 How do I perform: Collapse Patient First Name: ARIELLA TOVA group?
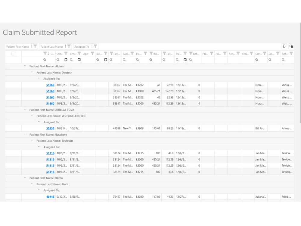pyautogui.click(x=25, y=109)
